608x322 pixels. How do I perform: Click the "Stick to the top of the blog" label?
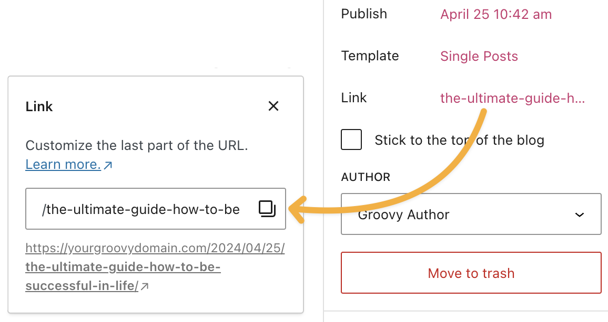[459, 140]
